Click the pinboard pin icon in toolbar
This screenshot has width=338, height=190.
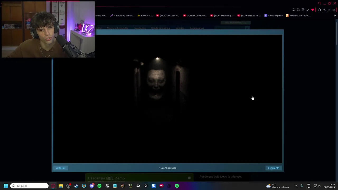coord(293,10)
